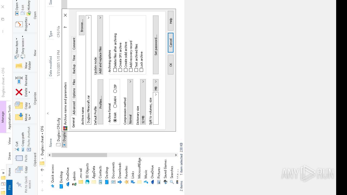Enable Create SFX archive checkbox

[120, 70]
